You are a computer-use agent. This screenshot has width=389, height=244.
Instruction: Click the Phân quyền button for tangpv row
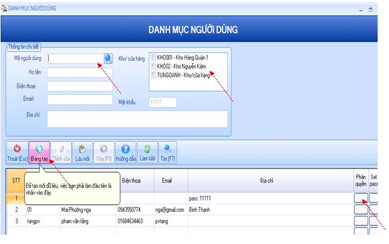361,221
